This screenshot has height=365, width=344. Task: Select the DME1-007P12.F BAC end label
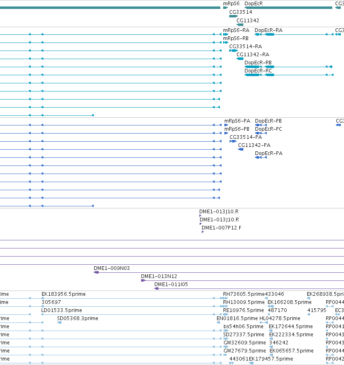(x=222, y=228)
